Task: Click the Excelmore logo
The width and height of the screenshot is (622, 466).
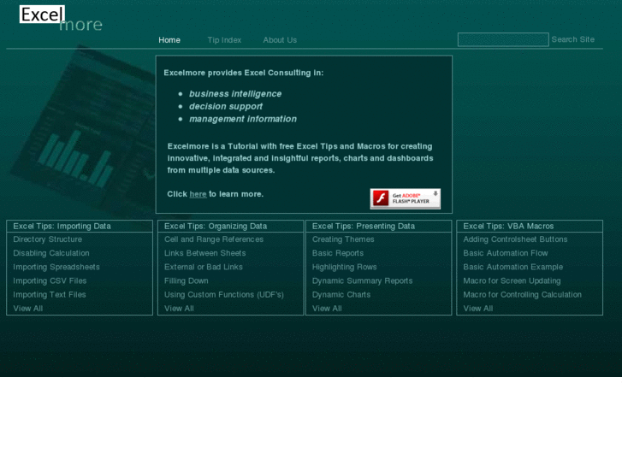Action: pyautogui.click(x=61, y=19)
